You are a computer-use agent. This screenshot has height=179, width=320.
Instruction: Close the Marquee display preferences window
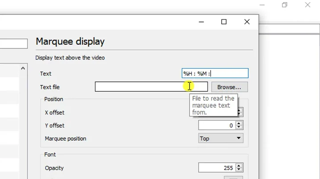click(x=247, y=22)
